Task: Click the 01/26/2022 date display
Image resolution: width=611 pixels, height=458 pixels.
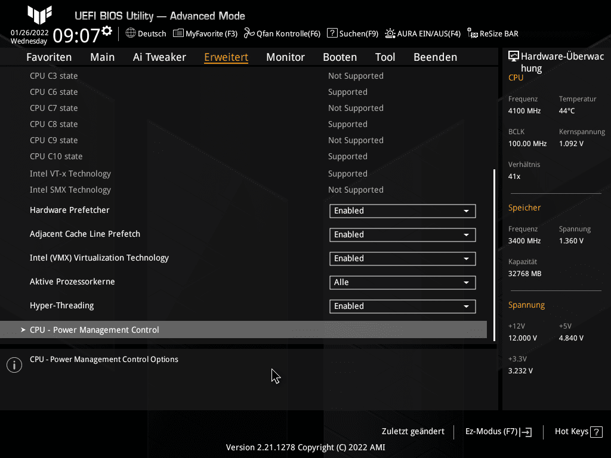Action: tap(30, 33)
